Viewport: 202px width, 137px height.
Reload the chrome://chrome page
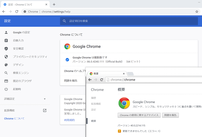click(x=102, y=80)
